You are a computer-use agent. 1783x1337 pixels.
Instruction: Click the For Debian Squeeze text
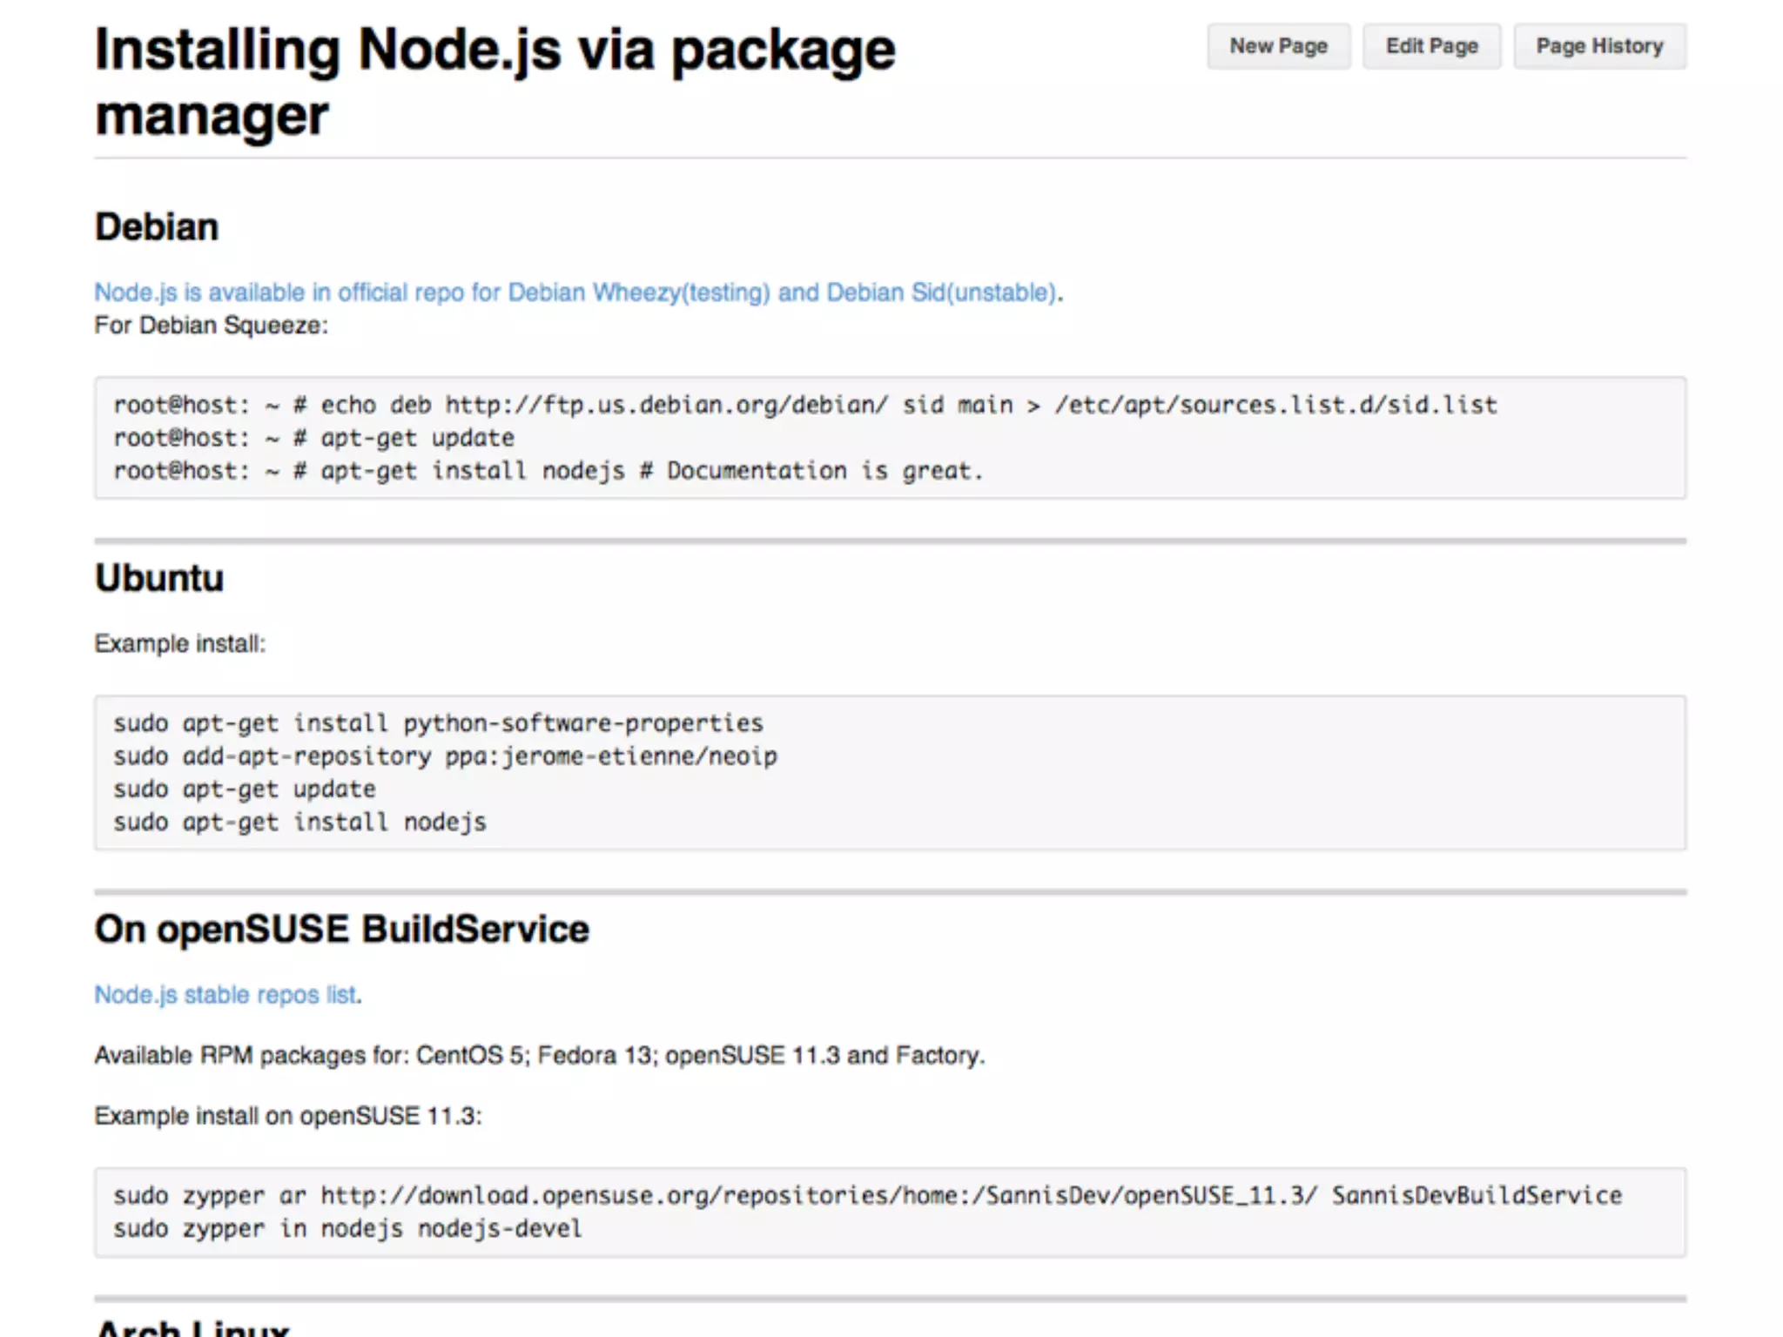[x=211, y=326]
